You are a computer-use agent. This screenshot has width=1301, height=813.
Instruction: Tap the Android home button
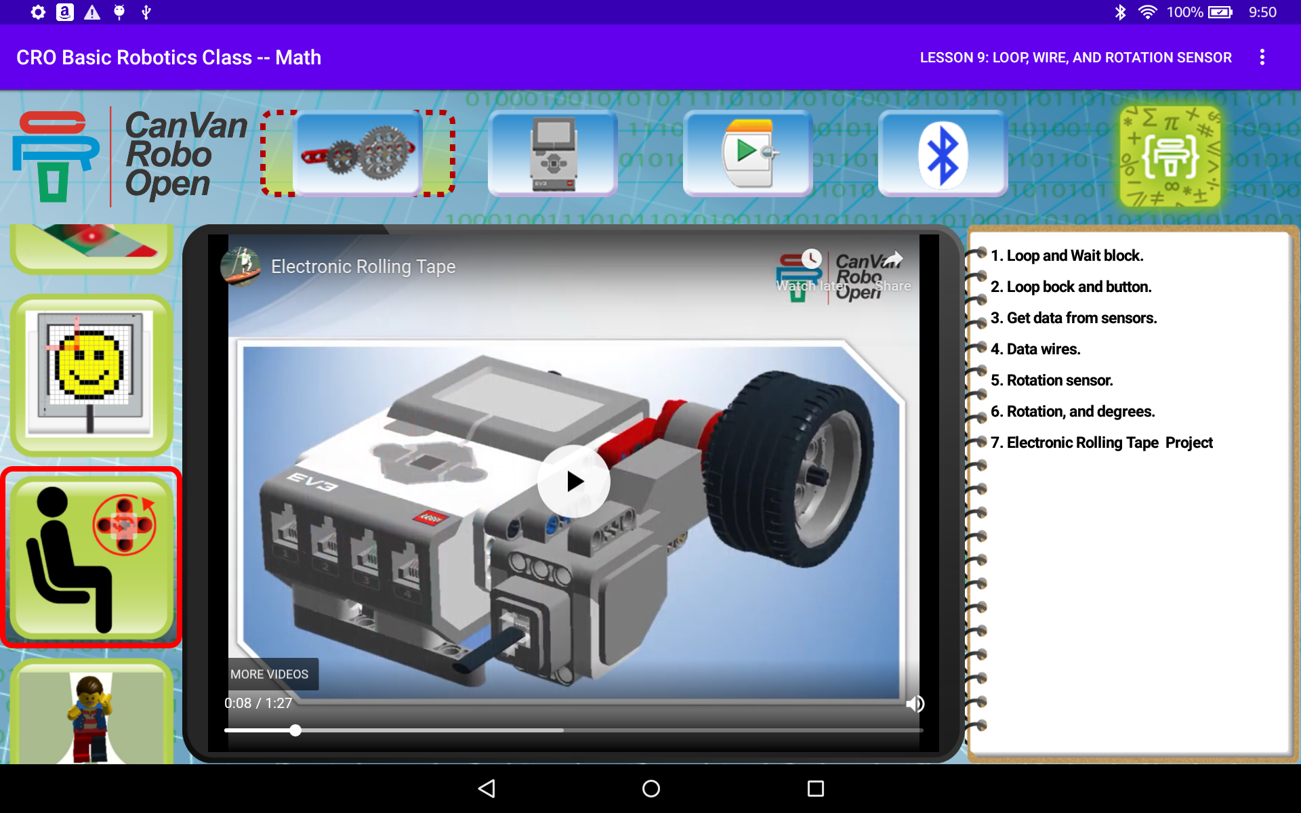[650, 788]
